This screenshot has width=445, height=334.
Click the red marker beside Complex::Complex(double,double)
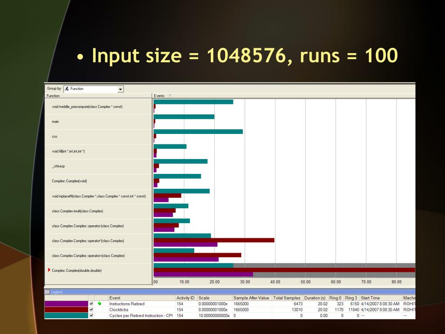(49, 270)
